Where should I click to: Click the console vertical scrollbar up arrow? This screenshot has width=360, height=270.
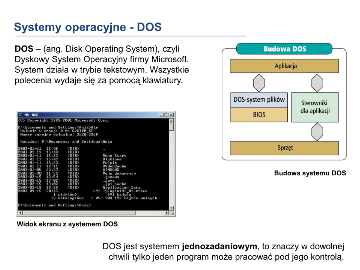pos(171,121)
